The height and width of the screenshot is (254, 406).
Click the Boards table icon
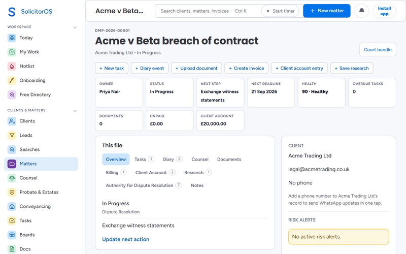click(x=12, y=235)
